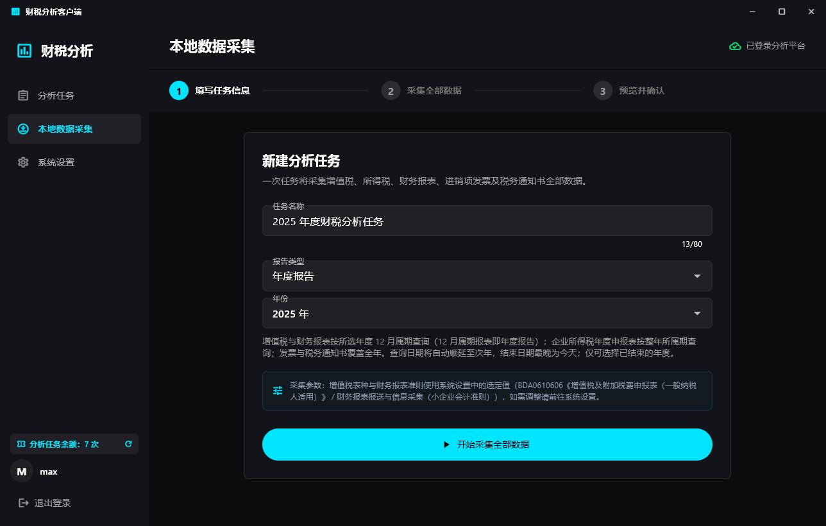Go to step 2 采集全部数据
The height and width of the screenshot is (526, 826).
point(421,90)
